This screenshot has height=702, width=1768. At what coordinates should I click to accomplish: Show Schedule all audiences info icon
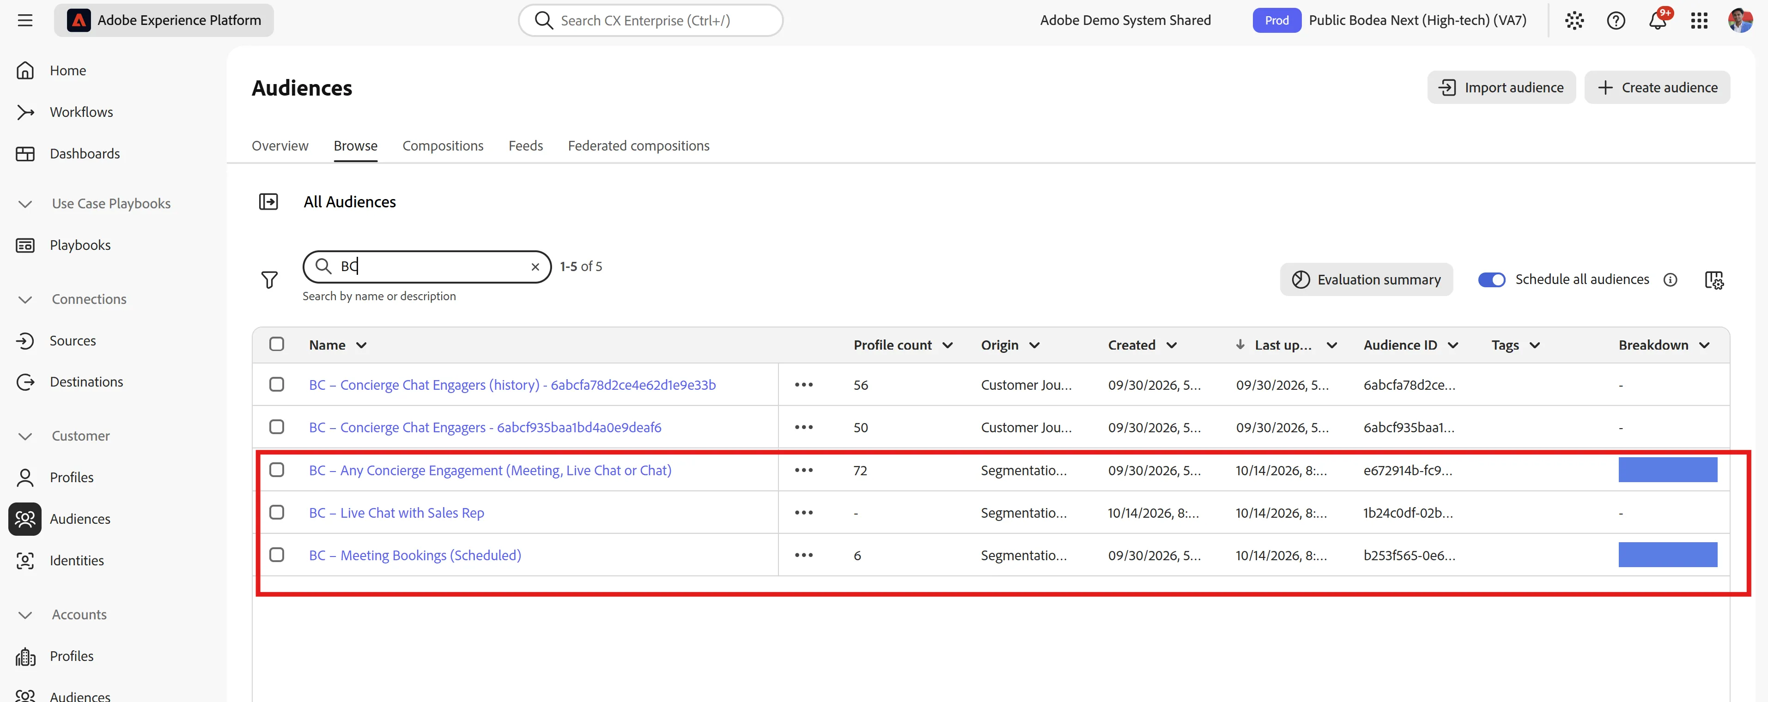pyautogui.click(x=1671, y=279)
